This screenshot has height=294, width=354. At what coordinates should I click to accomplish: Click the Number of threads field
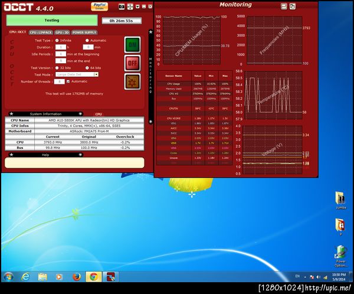pyautogui.click(x=60, y=81)
